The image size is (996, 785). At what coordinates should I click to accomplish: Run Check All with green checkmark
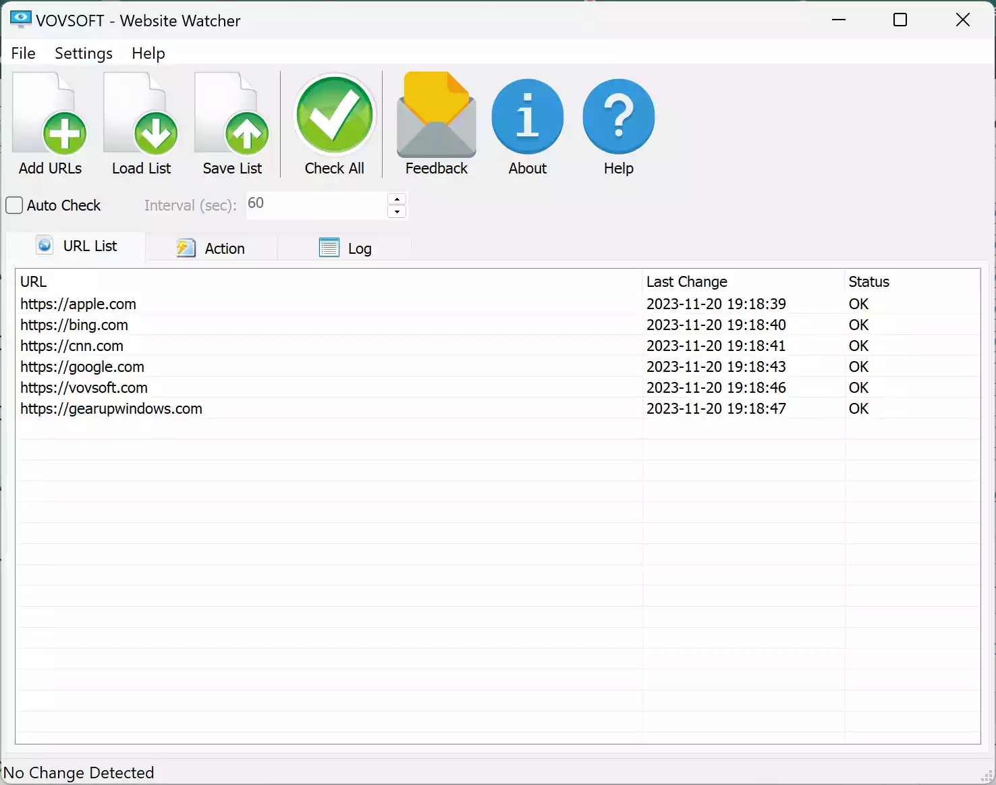tap(335, 124)
